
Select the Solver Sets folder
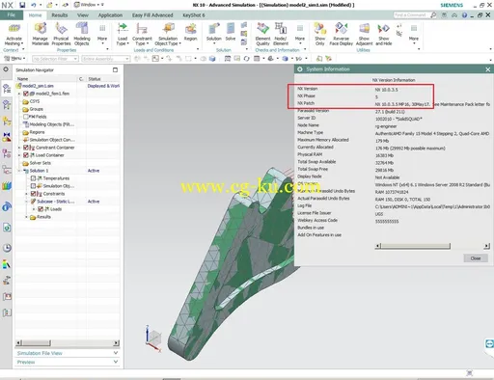[x=41, y=163]
